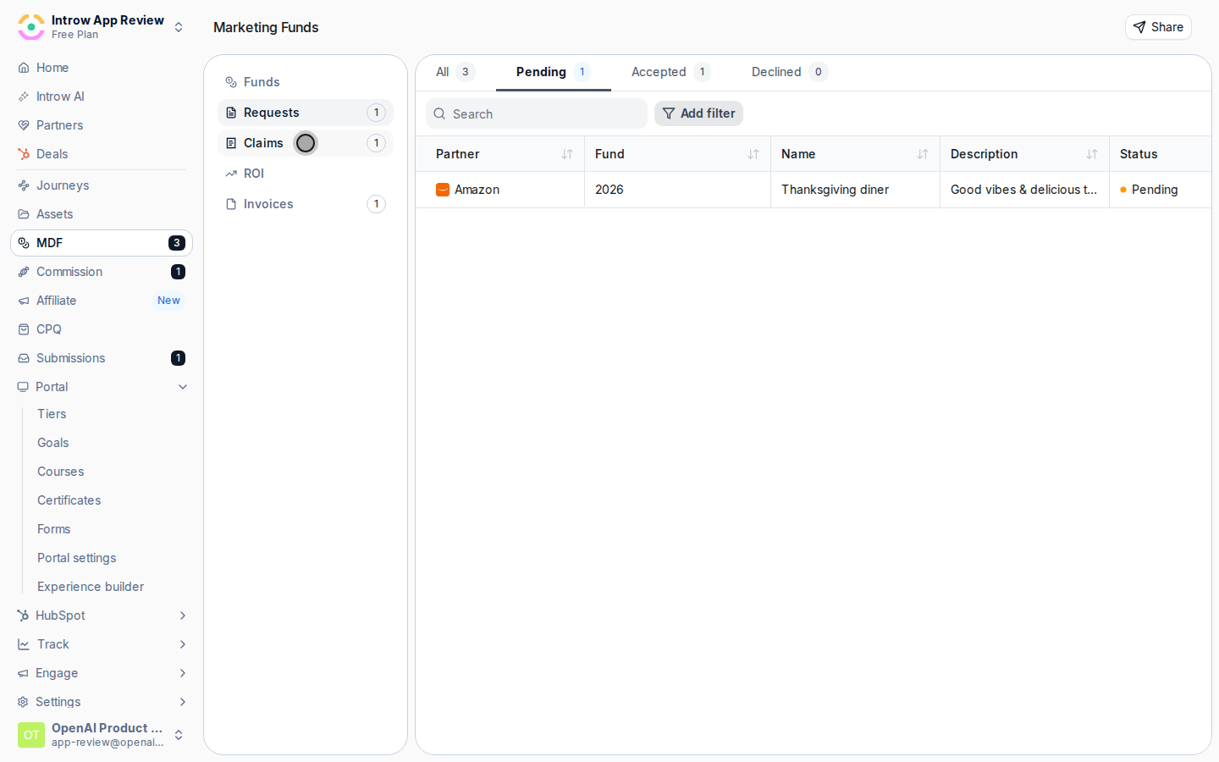1219x762 pixels.
Task: Switch to the Accepted tab
Action: [670, 72]
